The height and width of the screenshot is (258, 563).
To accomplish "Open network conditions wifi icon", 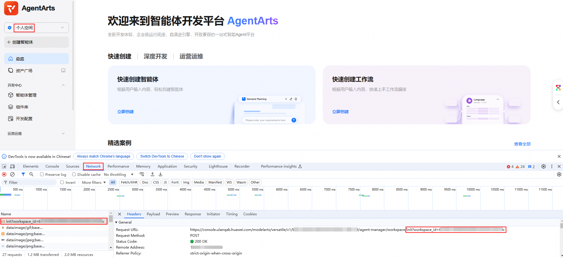I will coord(142,174).
